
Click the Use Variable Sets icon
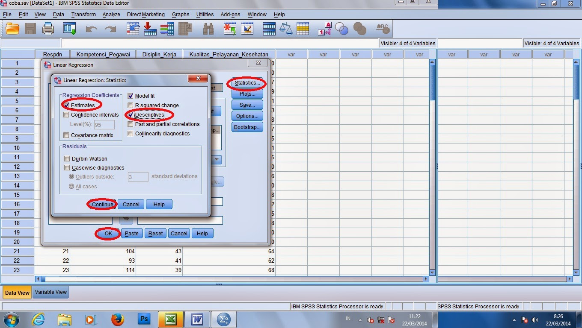342,29
